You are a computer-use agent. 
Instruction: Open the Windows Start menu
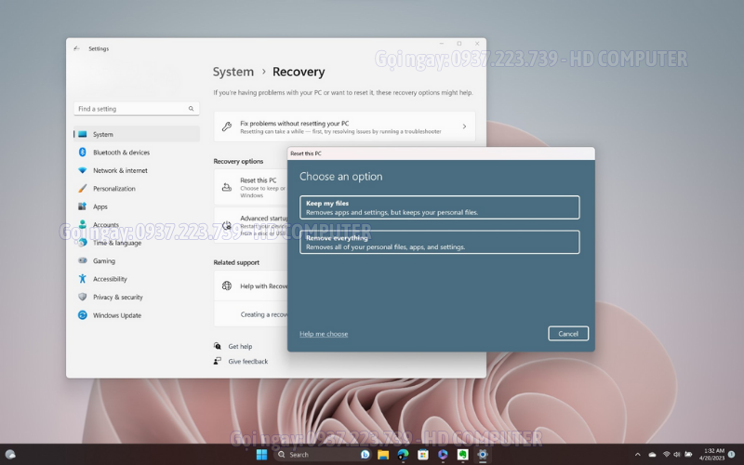click(261, 455)
